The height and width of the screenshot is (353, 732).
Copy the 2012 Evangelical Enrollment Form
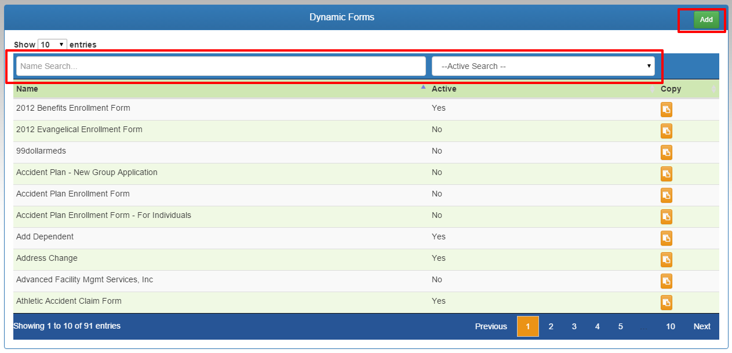(x=667, y=131)
